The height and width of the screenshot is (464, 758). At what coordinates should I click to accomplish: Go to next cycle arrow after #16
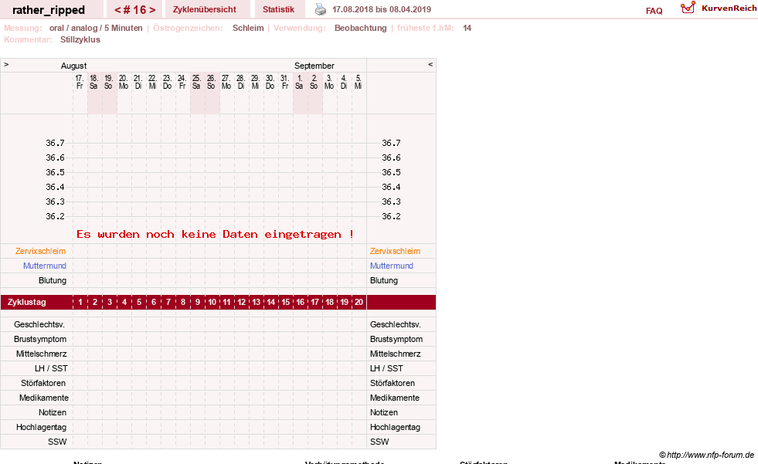[152, 10]
